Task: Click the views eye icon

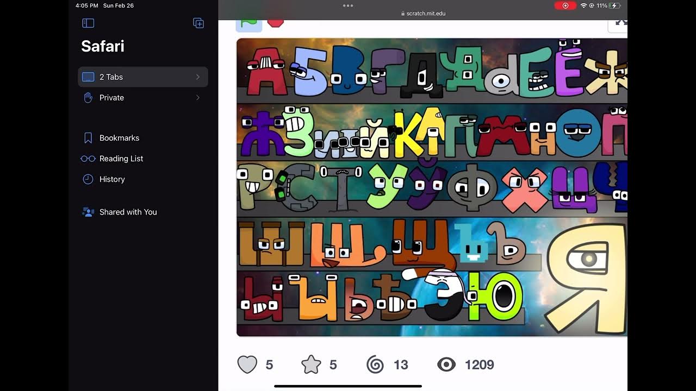Action: click(x=446, y=365)
